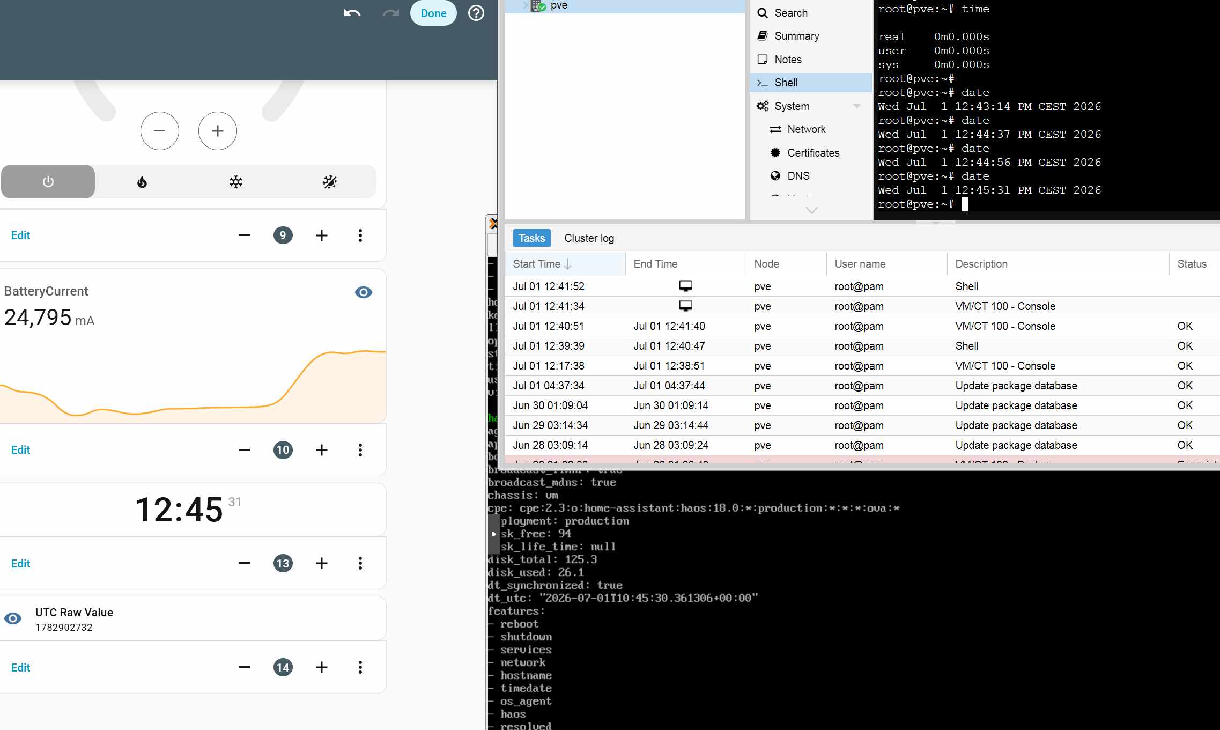1220x730 pixels.
Task: Click Edit for card 9
Action: [20, 235]
